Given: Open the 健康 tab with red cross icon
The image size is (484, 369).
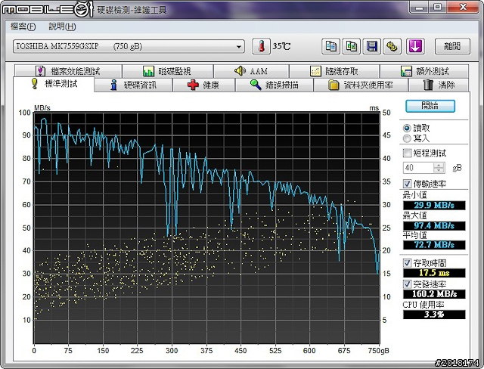Looking at the screenshot, I should (x=204, y=85).
